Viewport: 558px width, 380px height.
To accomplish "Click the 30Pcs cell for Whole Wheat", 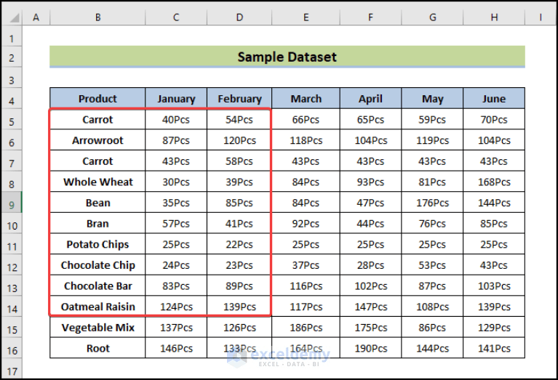I will 176,182.
